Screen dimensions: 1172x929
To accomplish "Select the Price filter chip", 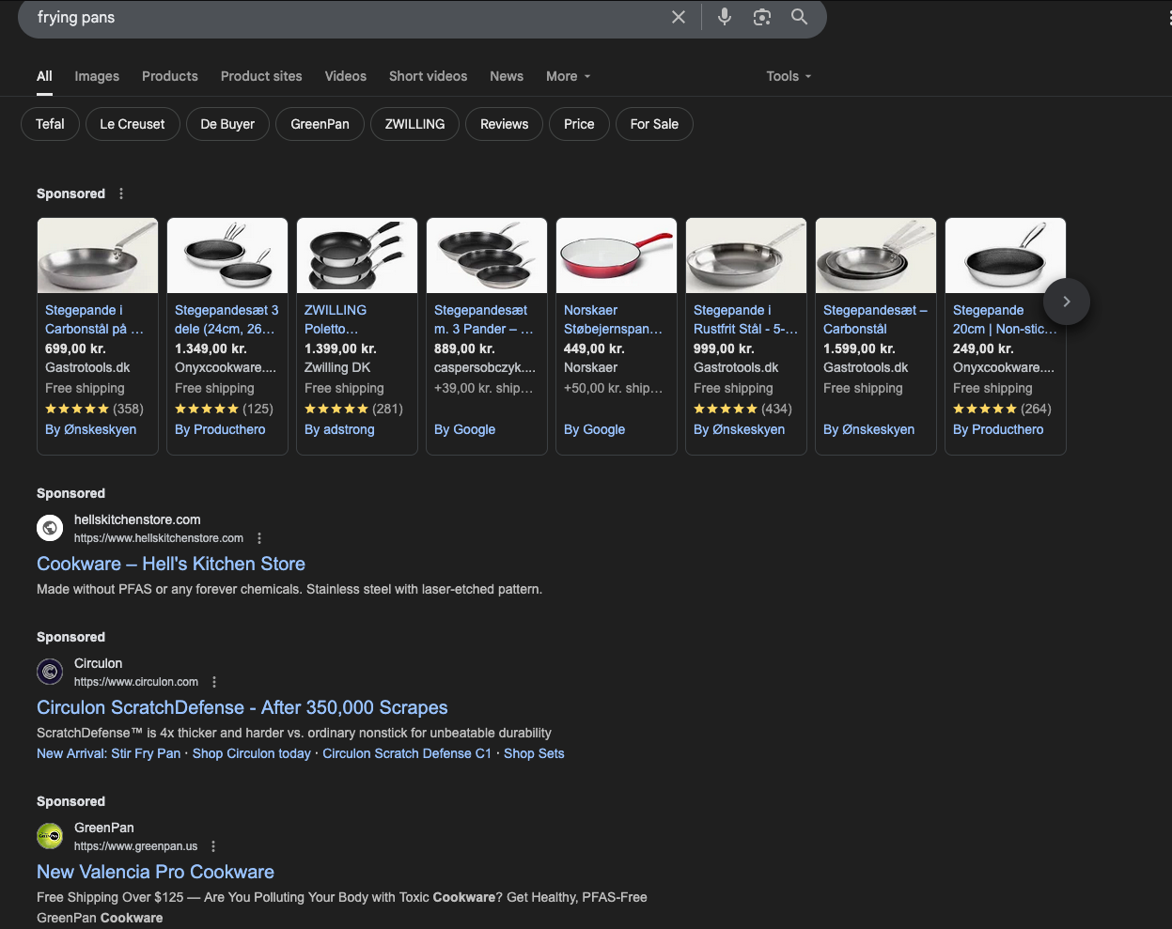I will [579, 124].
